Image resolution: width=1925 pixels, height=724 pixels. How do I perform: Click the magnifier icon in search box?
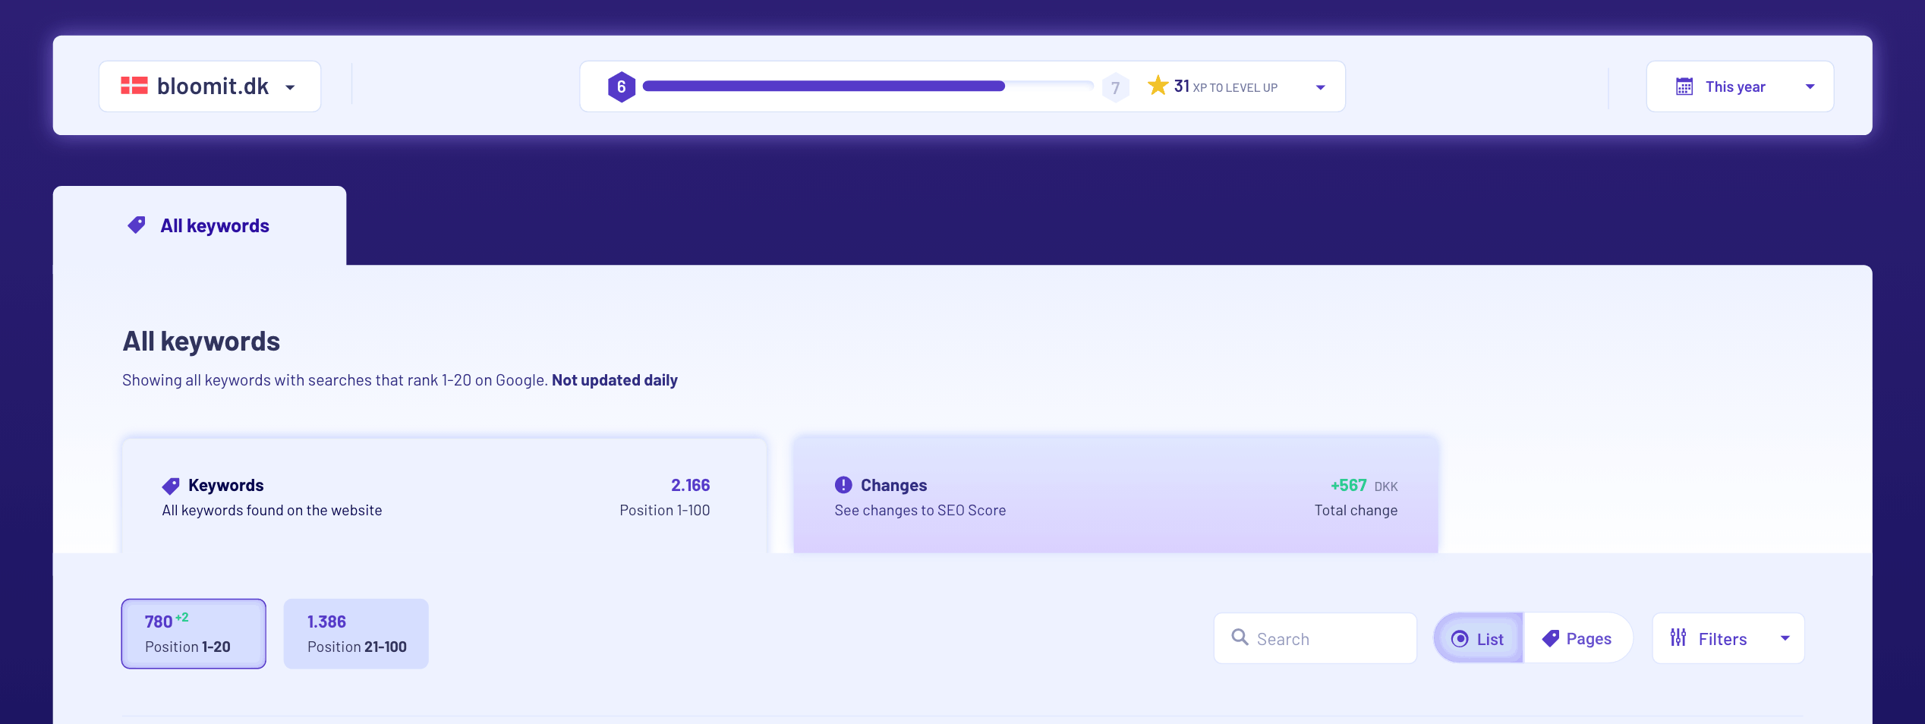coord(1240,637)
